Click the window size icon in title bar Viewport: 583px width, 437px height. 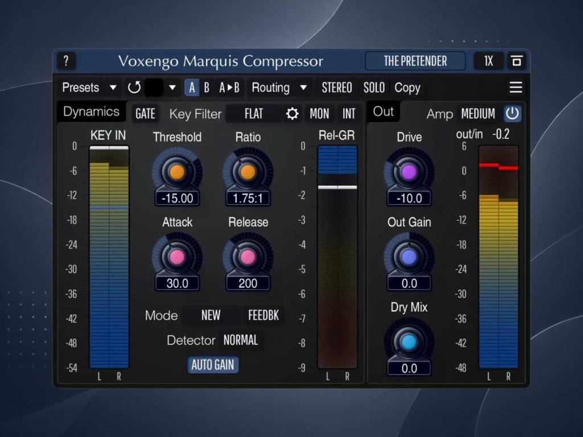[516, 61]
